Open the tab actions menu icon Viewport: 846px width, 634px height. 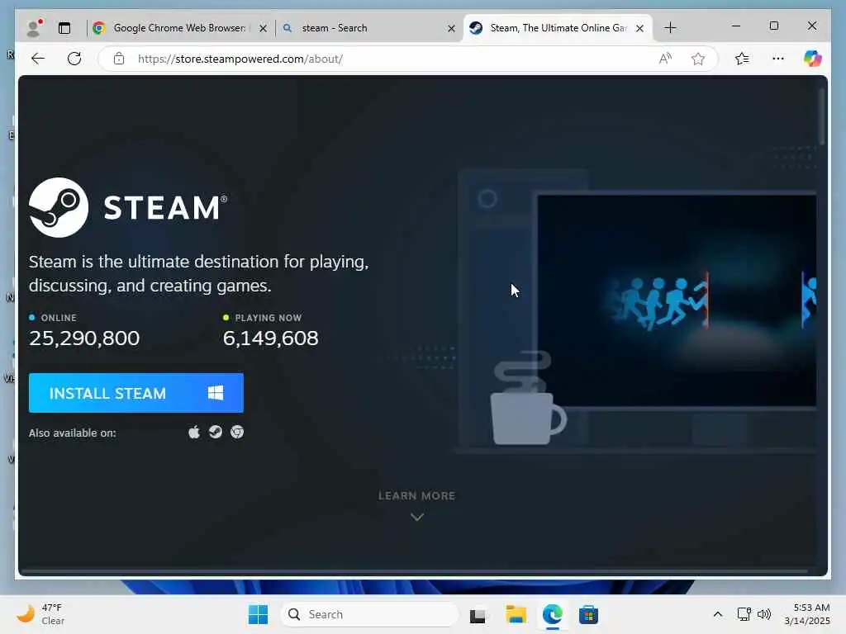[x=64, y=28]
